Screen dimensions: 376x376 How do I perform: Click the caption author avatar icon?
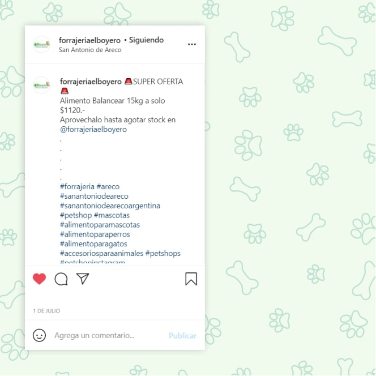[41, 85]
